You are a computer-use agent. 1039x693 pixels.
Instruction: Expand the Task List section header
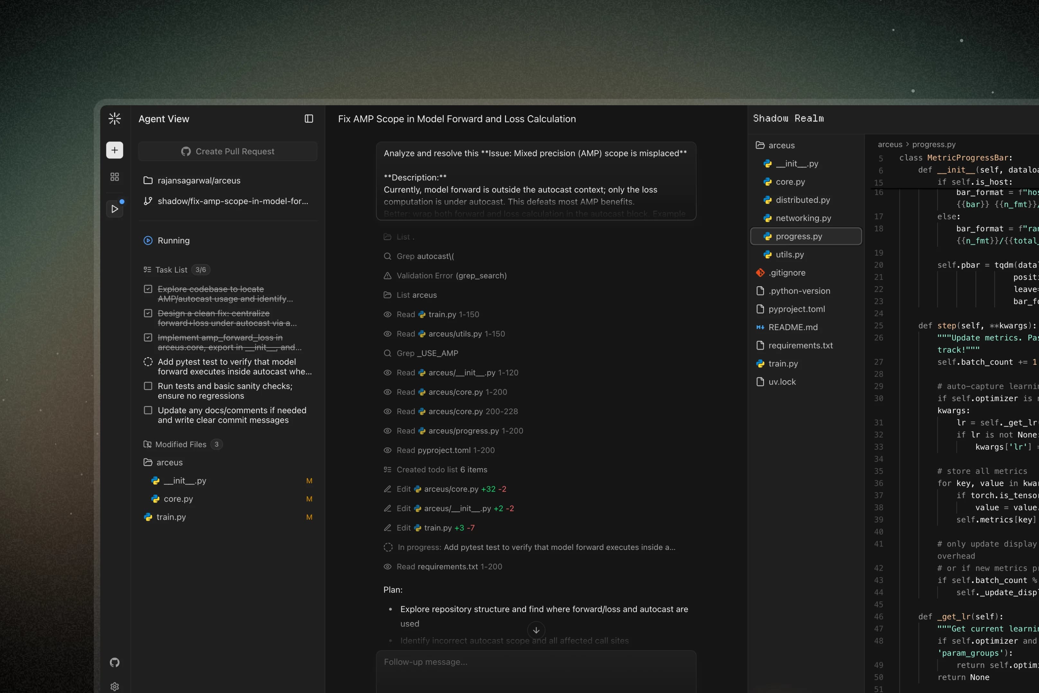(x=171, y=269)
